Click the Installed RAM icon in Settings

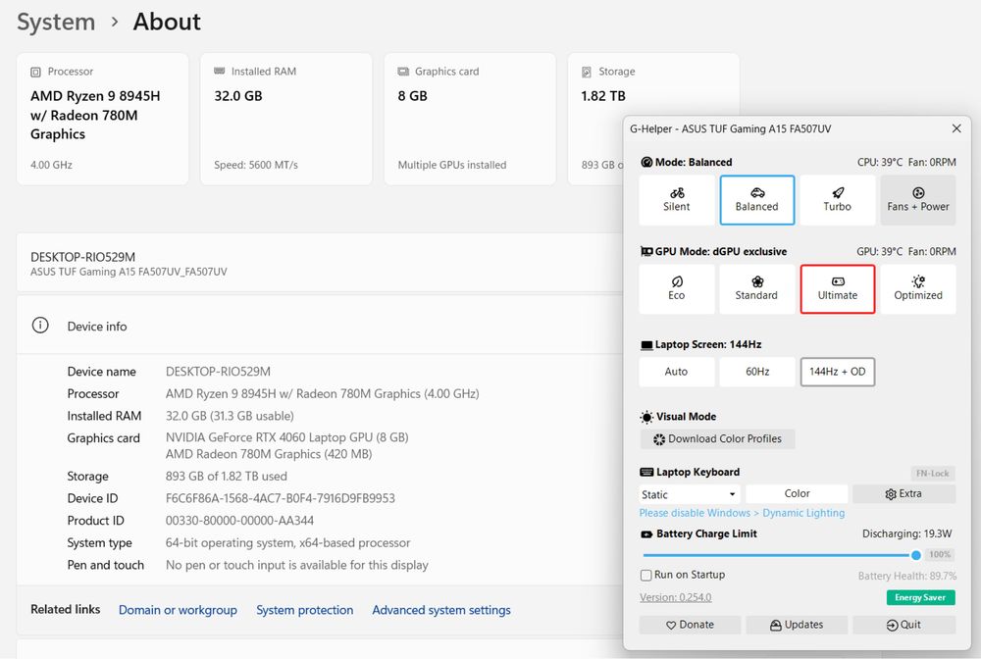click(219, 72)
